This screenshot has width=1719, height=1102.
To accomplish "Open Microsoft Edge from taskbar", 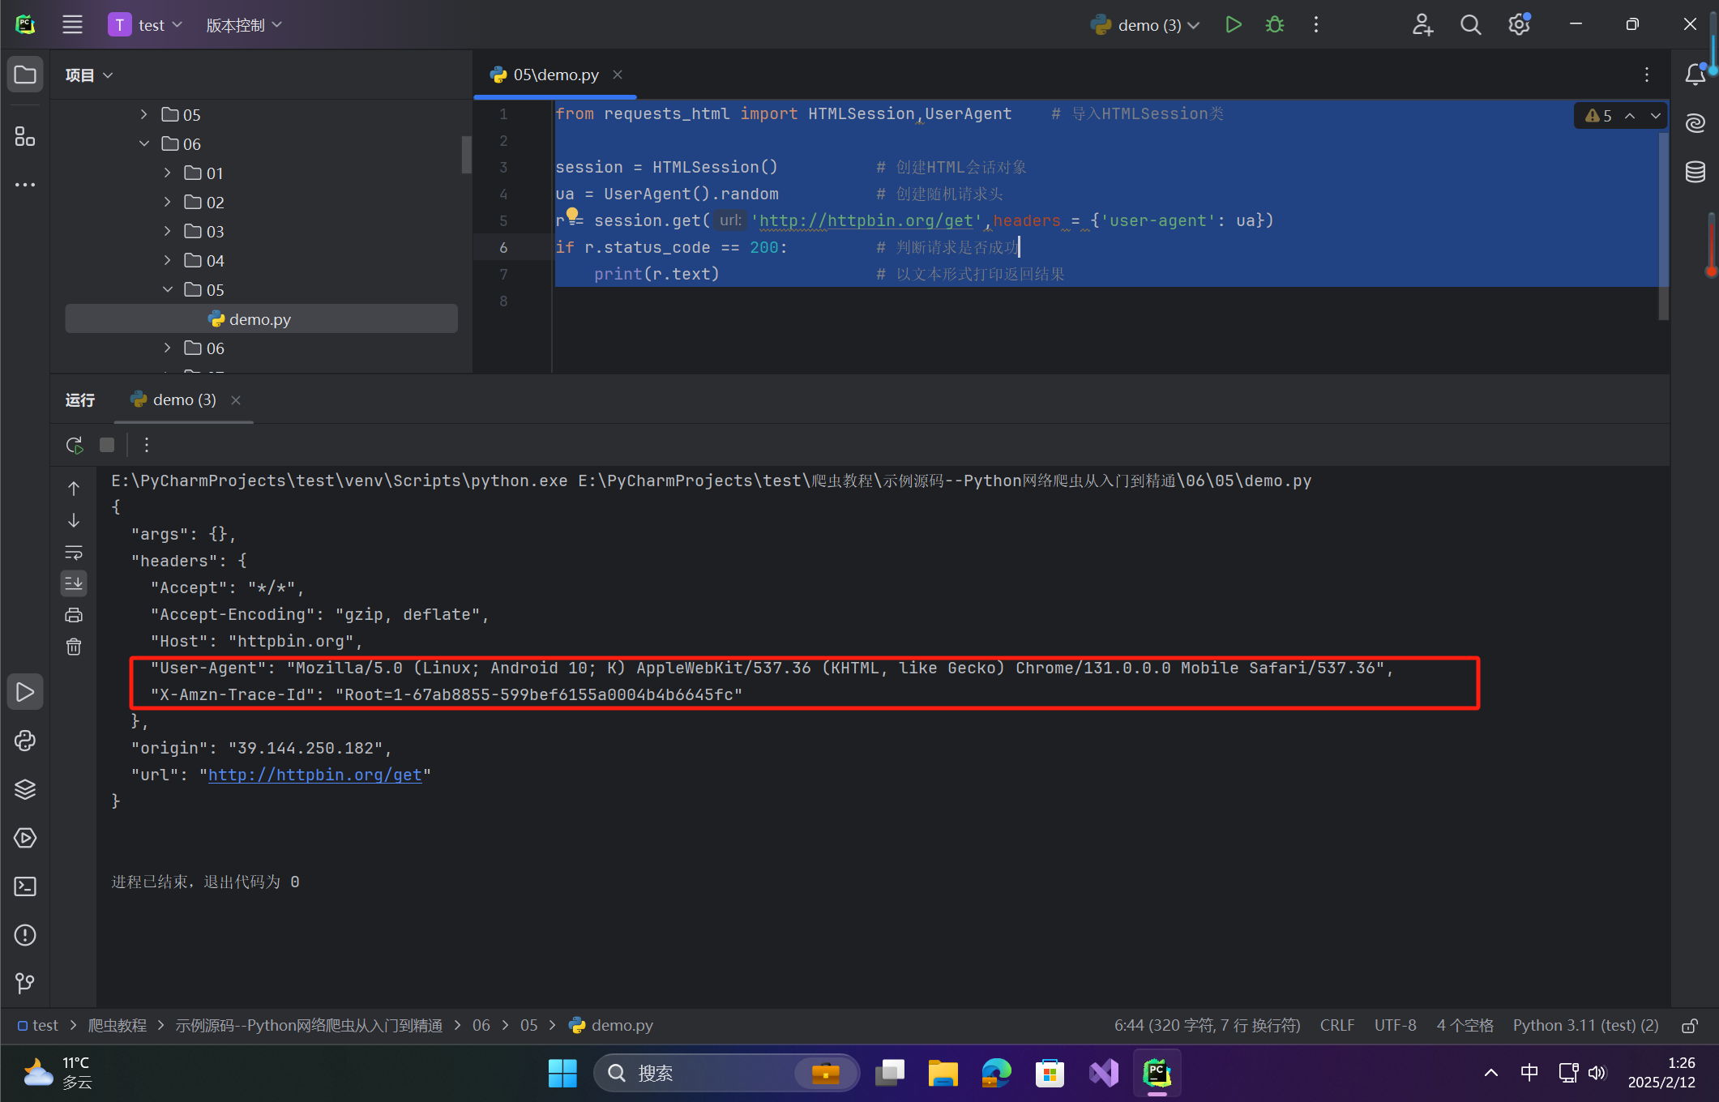I will 996,1073.
